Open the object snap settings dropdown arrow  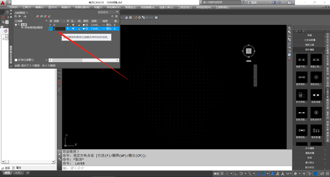(267, 174)
